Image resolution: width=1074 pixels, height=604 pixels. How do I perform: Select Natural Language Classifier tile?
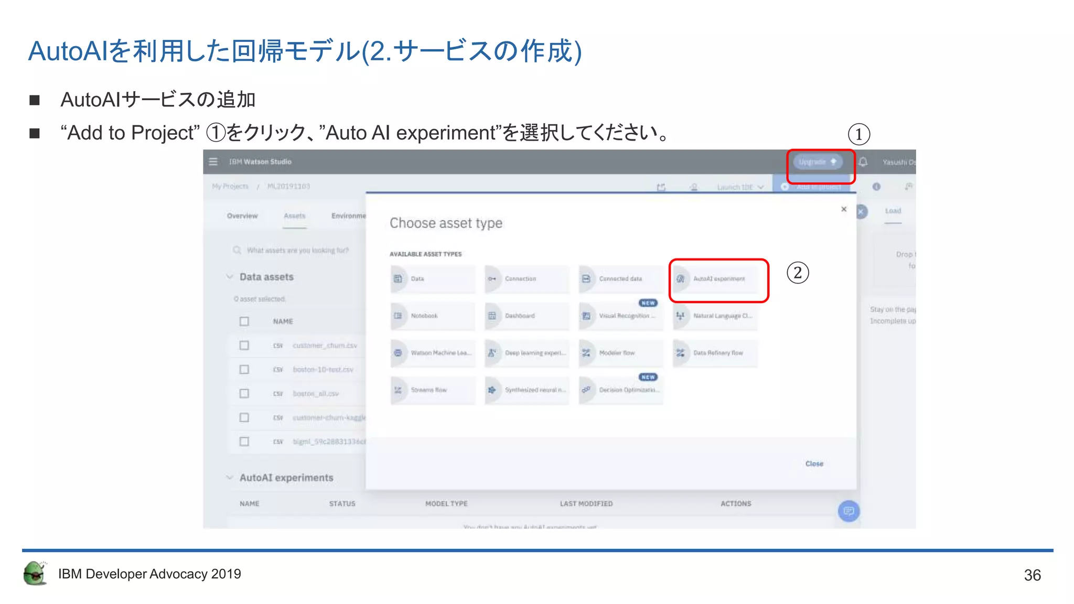click(x=715, y=316)
